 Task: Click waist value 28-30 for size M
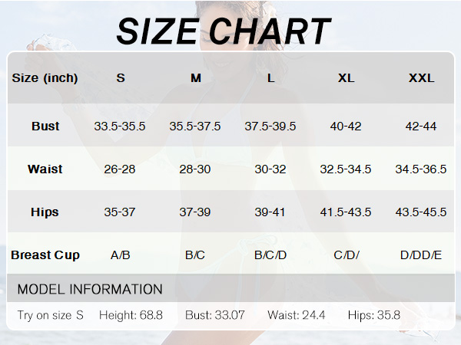pyautogui.click(x=195, y=169)
